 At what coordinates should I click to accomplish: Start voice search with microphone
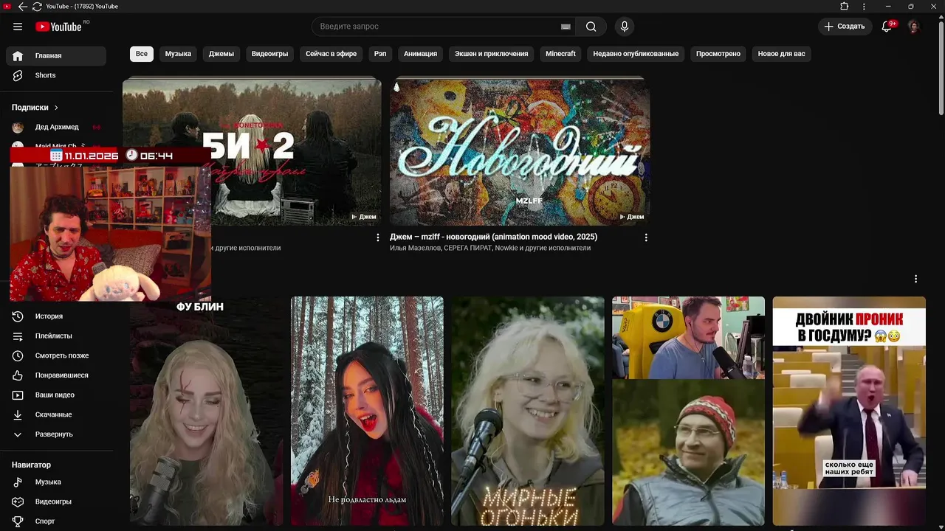[x=625, y=27]
